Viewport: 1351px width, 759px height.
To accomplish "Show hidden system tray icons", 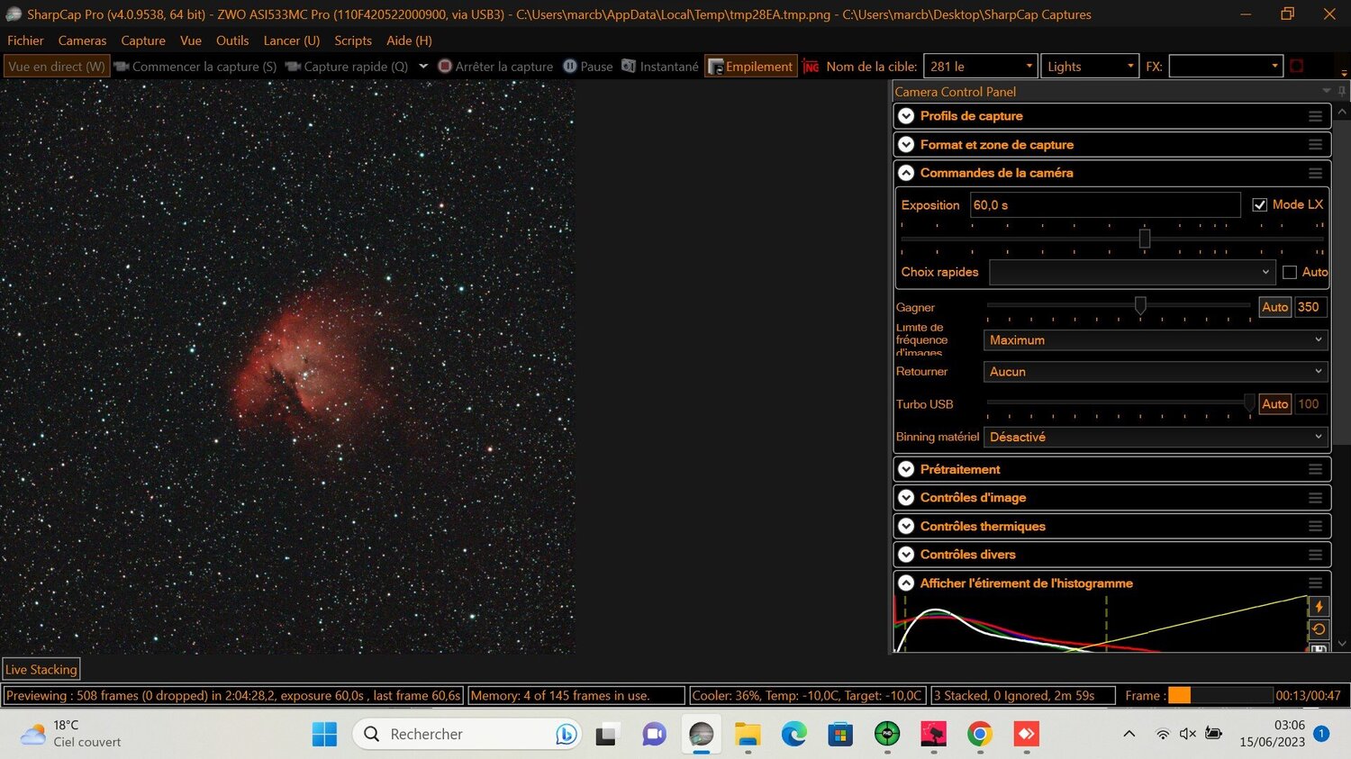I will pyautogui.click(x=1129, y=734).
